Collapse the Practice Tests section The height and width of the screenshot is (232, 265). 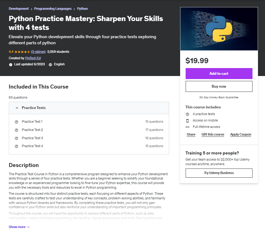[17, 108]
